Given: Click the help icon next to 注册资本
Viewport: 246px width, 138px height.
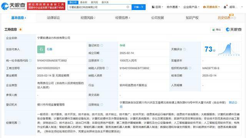Looking at the screenshot, I should (x=102, y=60).
